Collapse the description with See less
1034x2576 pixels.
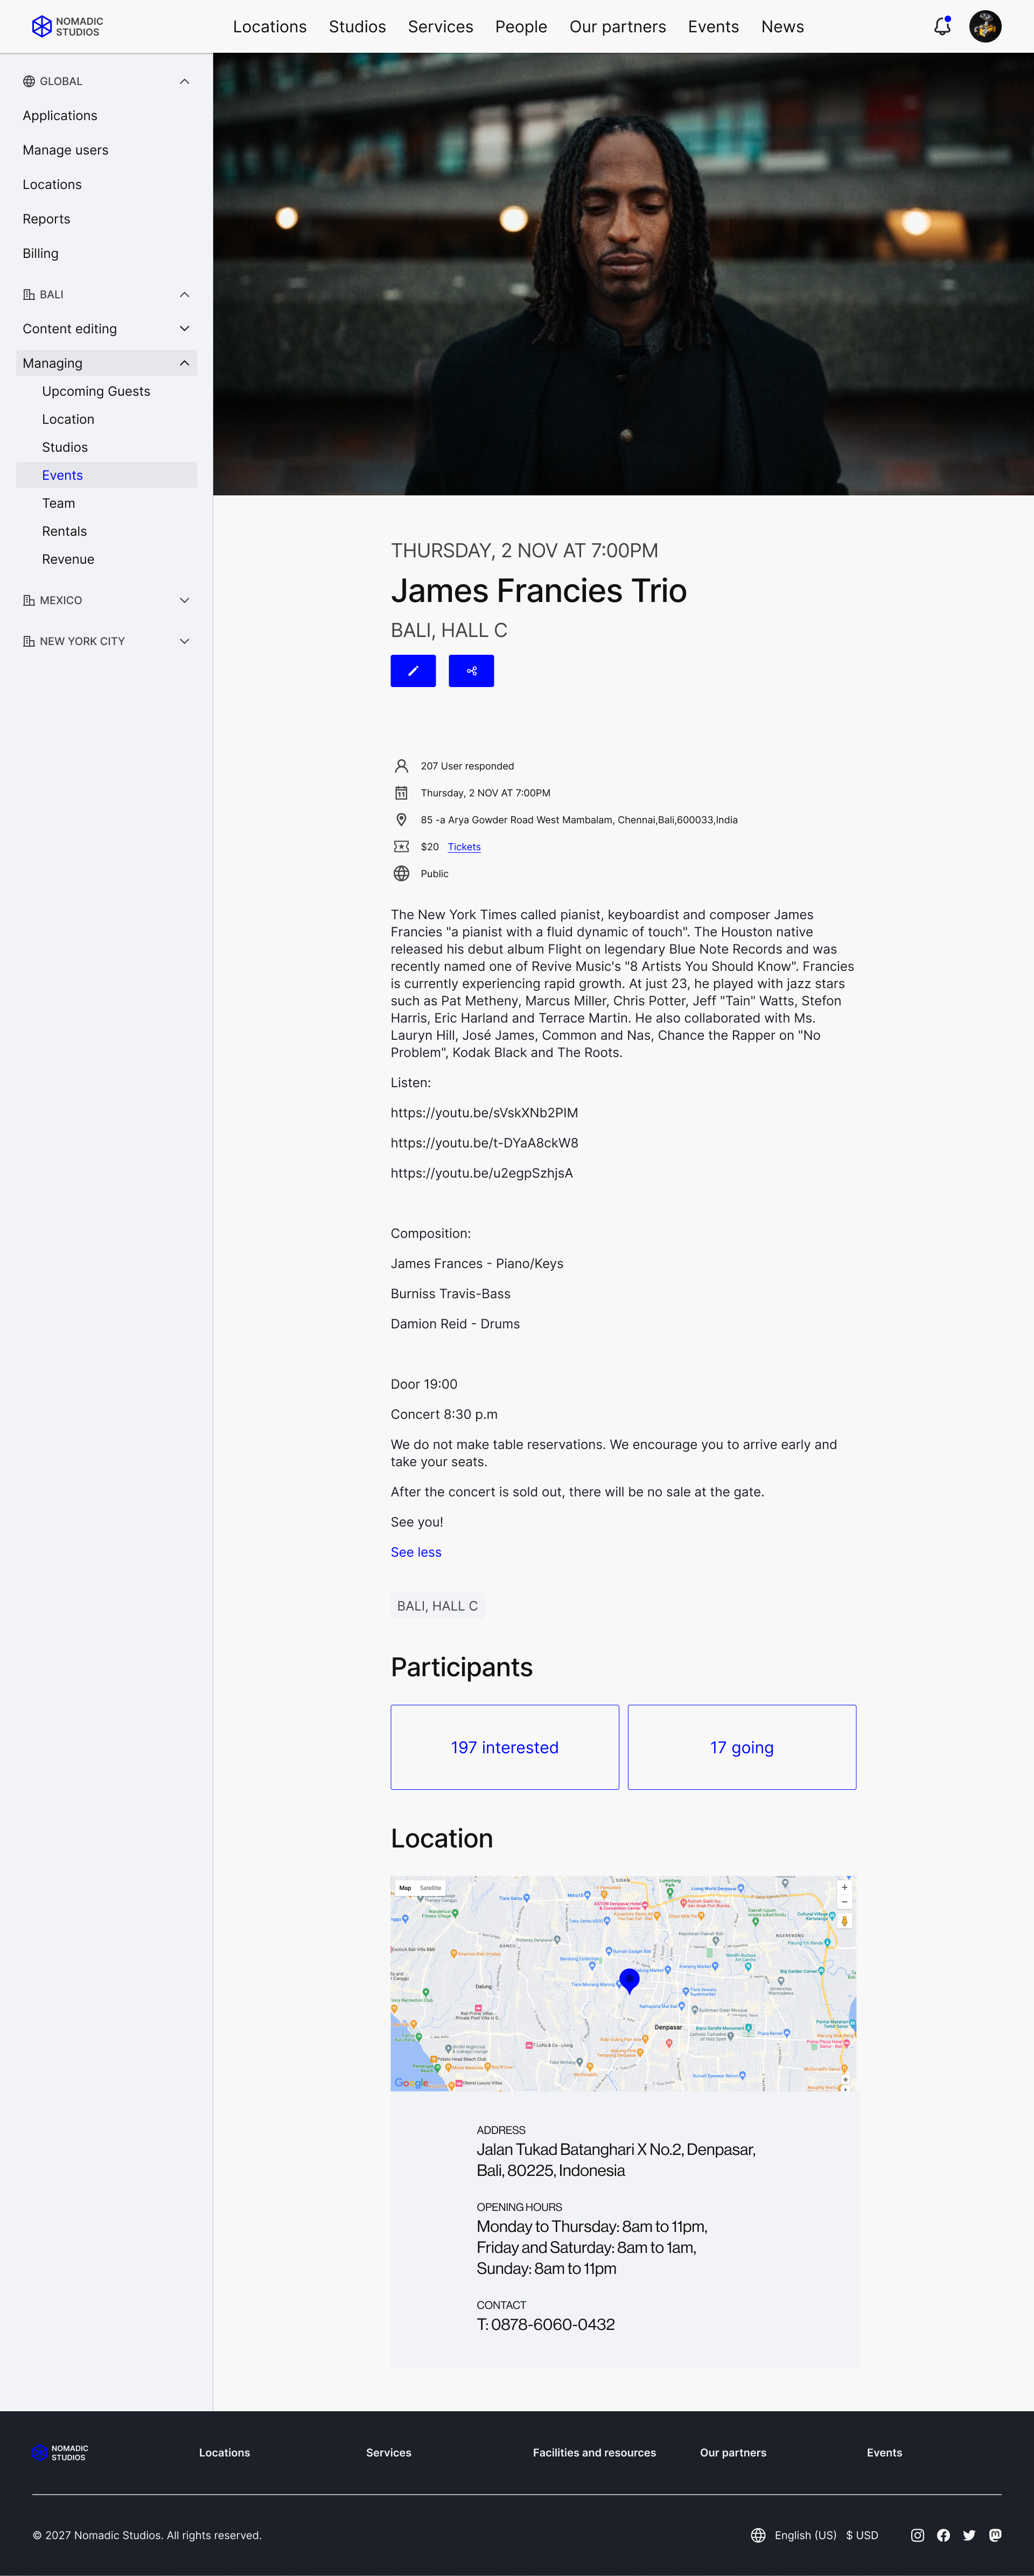(416, 1552)
